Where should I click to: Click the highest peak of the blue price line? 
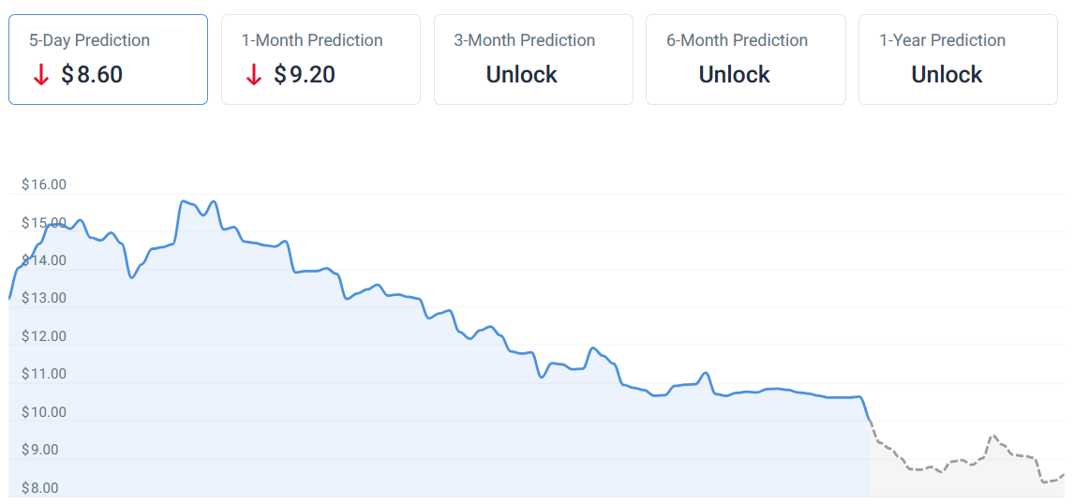[183, 200]
